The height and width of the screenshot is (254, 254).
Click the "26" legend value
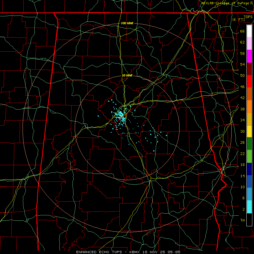242,143
